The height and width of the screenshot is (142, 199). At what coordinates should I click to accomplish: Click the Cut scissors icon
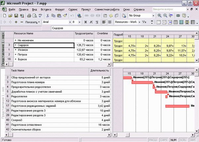click(47, 16)
